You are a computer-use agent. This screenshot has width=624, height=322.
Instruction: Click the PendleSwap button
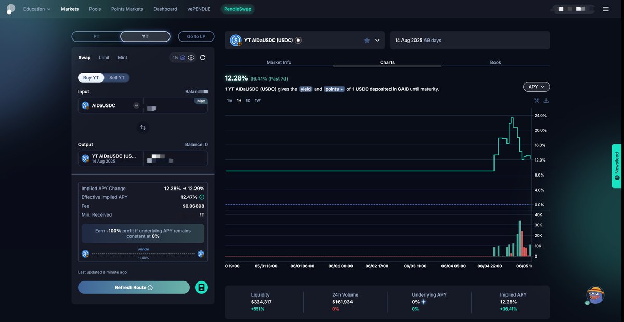tap(238, 9)
